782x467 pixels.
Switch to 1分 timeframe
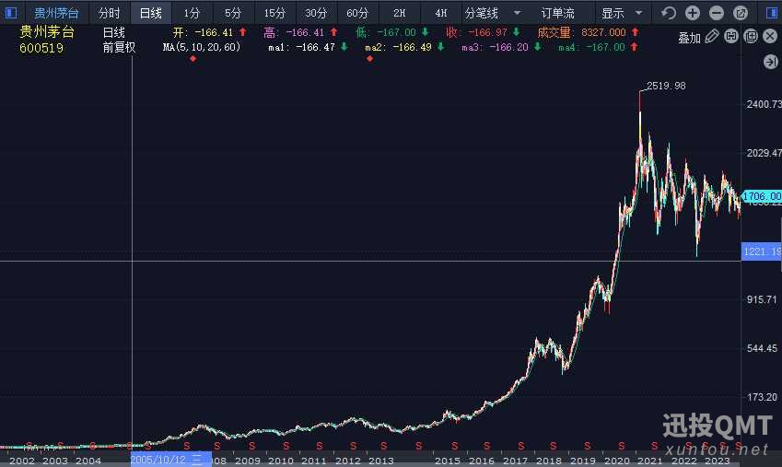coord(192,13)
